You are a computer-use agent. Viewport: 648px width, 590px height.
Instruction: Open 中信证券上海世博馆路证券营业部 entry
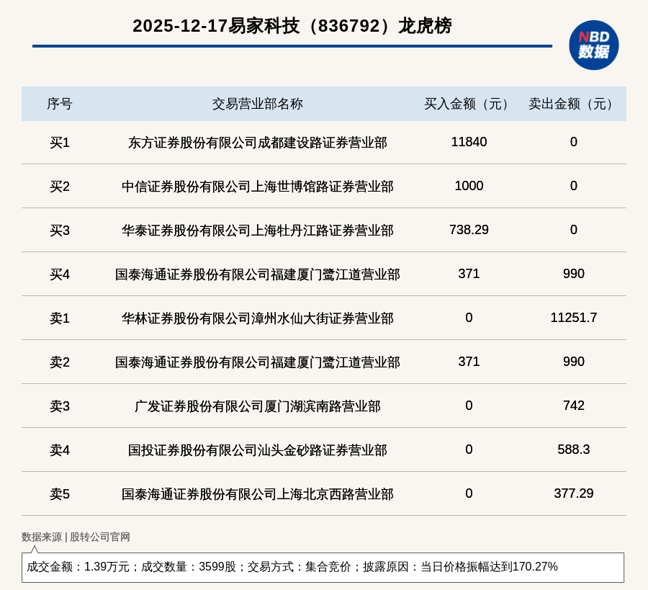point(257,187)
